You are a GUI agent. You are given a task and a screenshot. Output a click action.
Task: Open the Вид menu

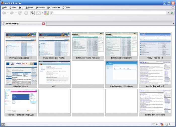pyautogui.click(x=21, y=7)
